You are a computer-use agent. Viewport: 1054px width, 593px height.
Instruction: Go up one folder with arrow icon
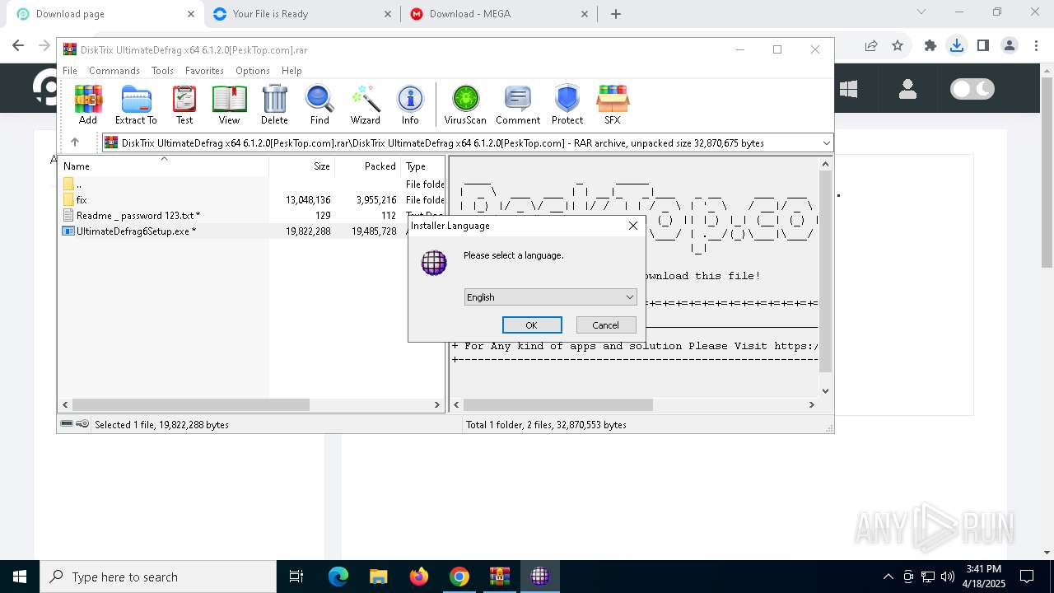(x=75, y=142)
